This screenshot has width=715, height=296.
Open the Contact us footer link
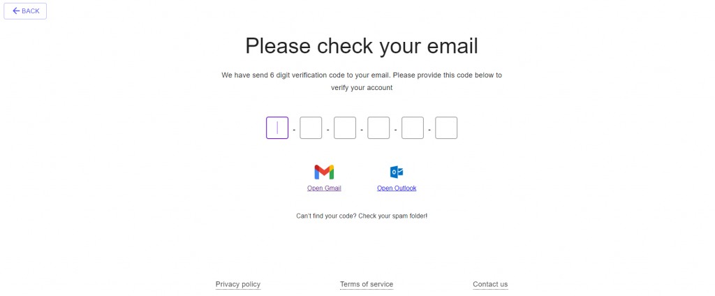[490, 284]
